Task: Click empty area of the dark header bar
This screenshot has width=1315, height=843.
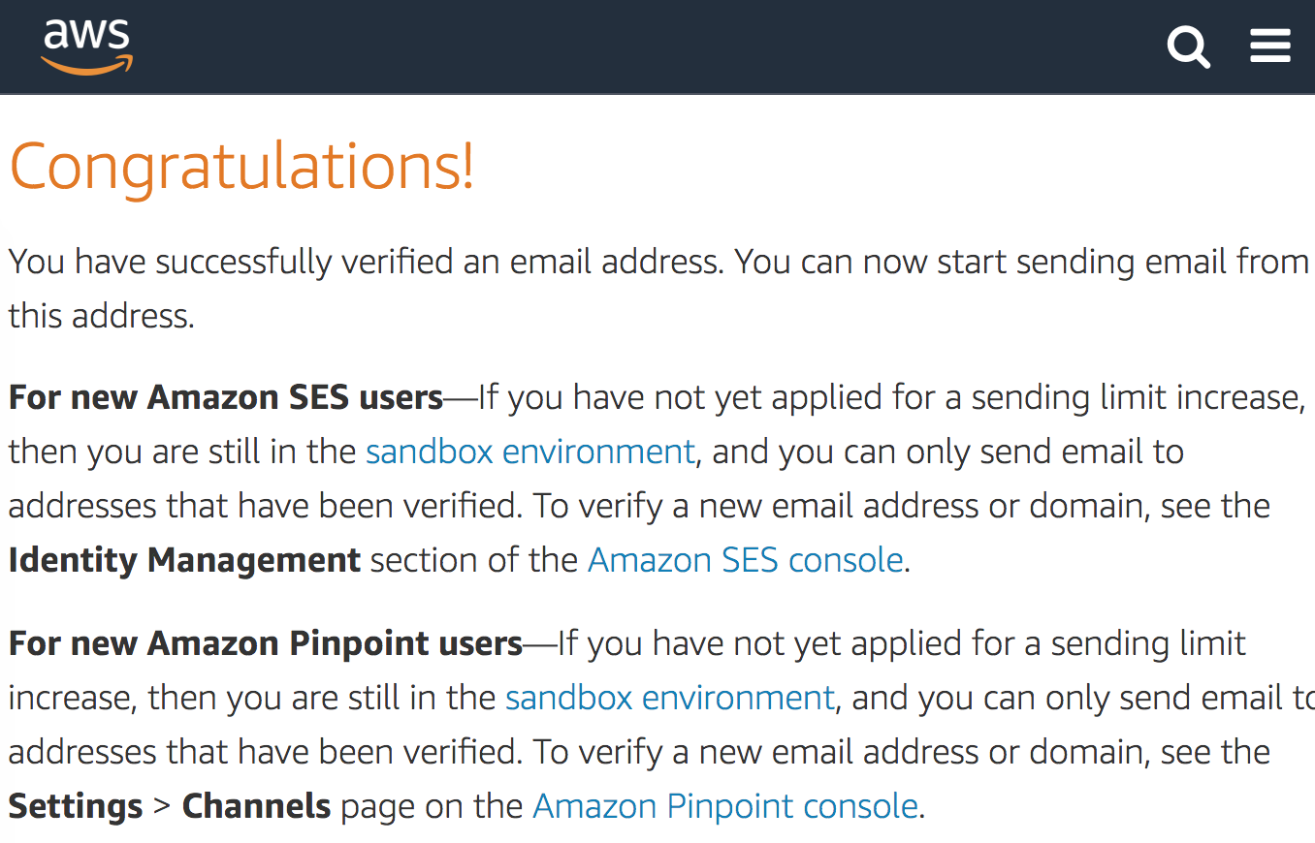Action: click(x=650, y=47)
